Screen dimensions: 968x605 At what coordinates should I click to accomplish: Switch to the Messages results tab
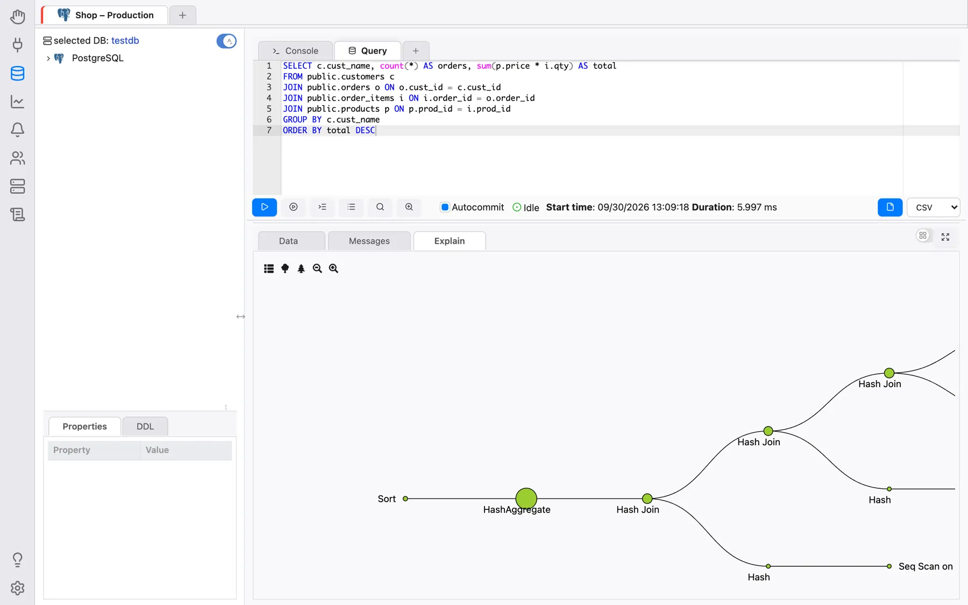369,241
